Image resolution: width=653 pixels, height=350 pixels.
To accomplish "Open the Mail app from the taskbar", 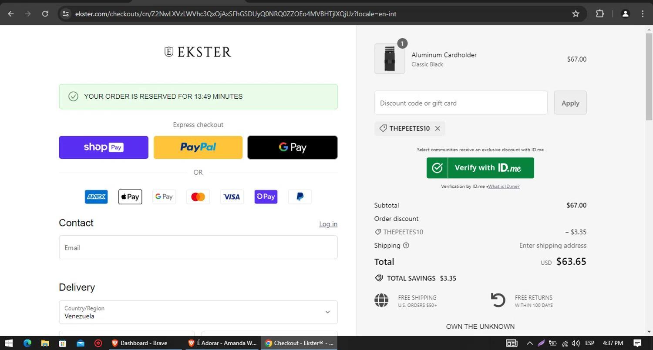I will pos(81,343).
